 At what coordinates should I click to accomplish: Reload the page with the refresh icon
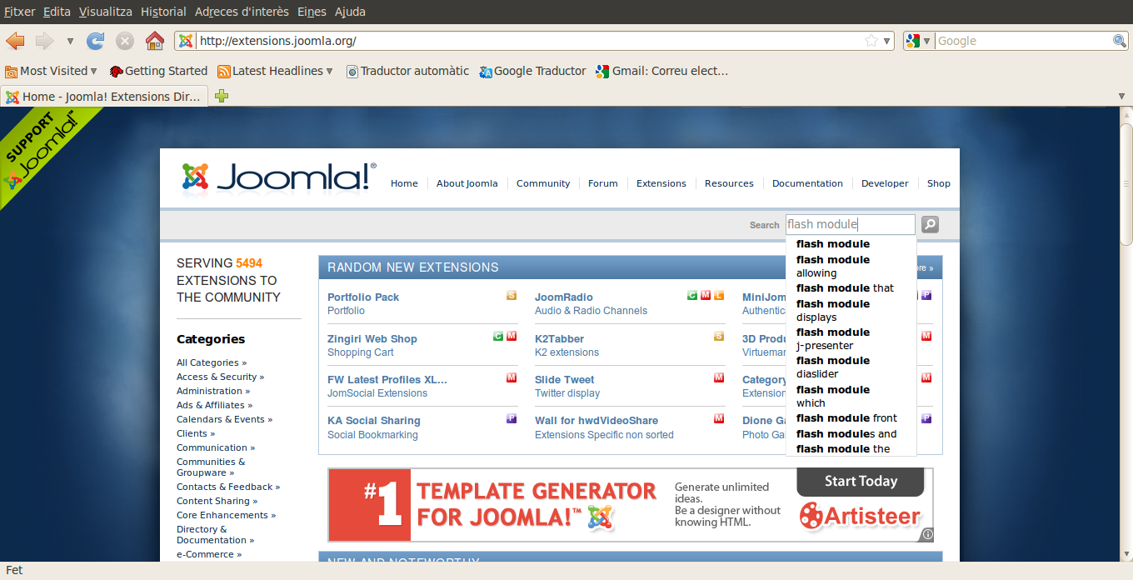(96, 41)
